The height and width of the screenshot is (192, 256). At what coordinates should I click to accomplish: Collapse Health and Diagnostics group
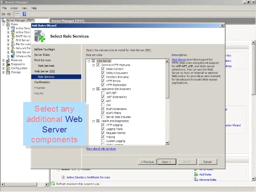[94, 121]
